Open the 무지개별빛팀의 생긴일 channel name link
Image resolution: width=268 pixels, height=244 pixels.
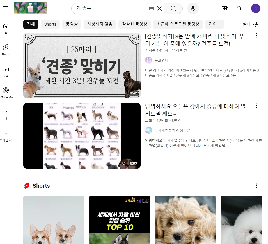pyautogui.click(x=172, y=130)
